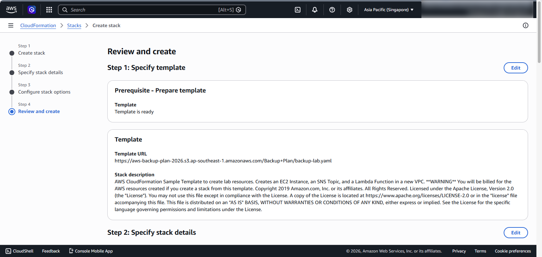Click the 'Template URL' label
Screen dimensions: 542x257
[x=131, y=154]
